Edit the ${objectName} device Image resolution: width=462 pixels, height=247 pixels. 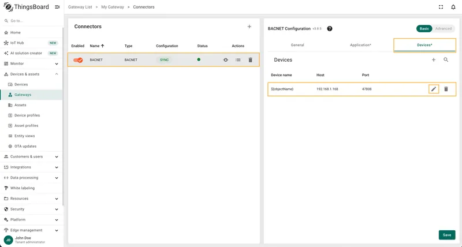click(x=434, y=89)
